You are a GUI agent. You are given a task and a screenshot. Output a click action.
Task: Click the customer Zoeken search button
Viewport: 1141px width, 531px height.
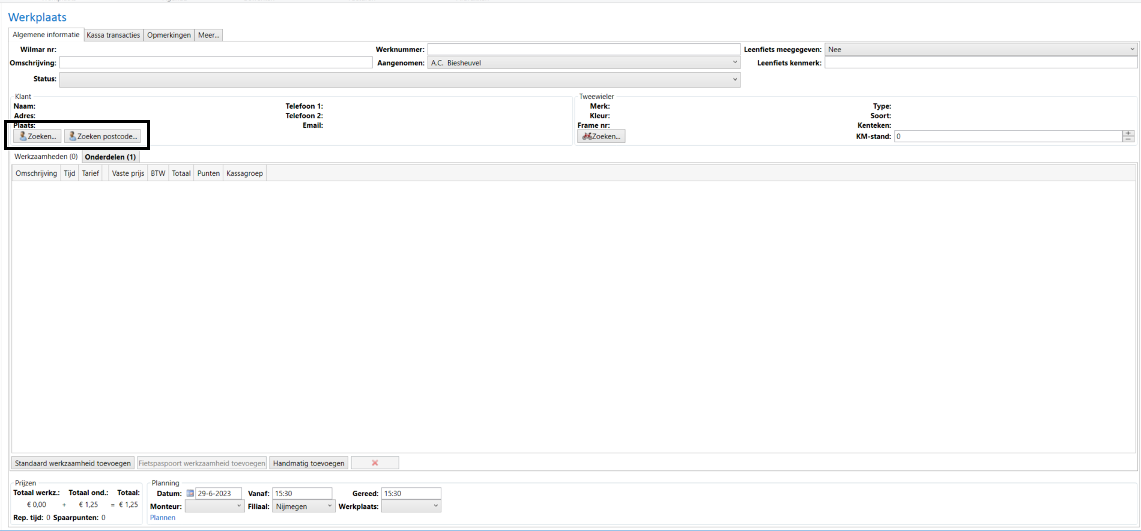pos(37,136)
